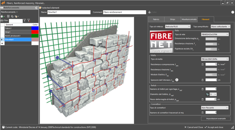Click info icon beside Spessore dell'intonaco
235x130 pixels.
point(177,80)
